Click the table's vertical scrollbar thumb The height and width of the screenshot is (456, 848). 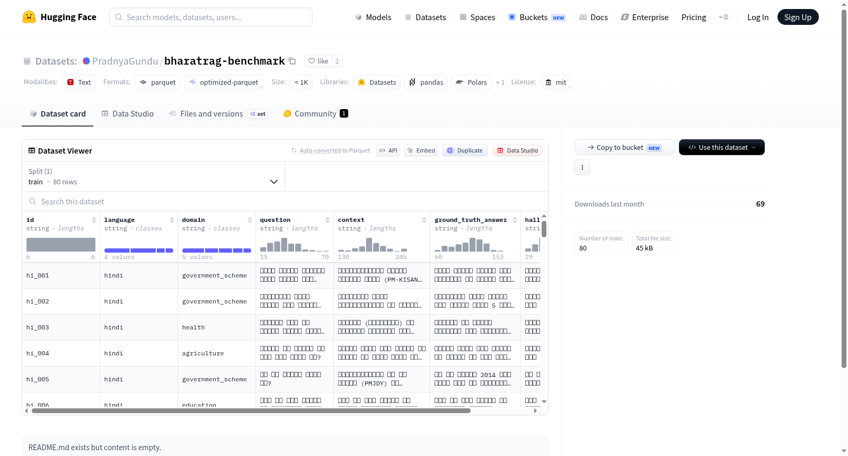pyautogui.click(x=544, y=229)
